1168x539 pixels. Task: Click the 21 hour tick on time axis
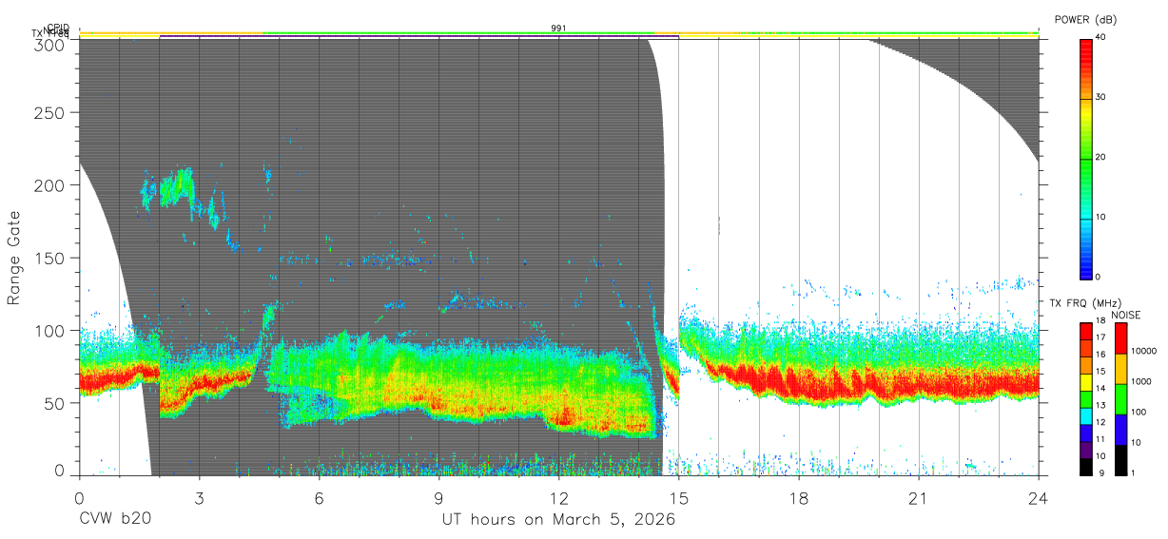click(x=919, y=497)
